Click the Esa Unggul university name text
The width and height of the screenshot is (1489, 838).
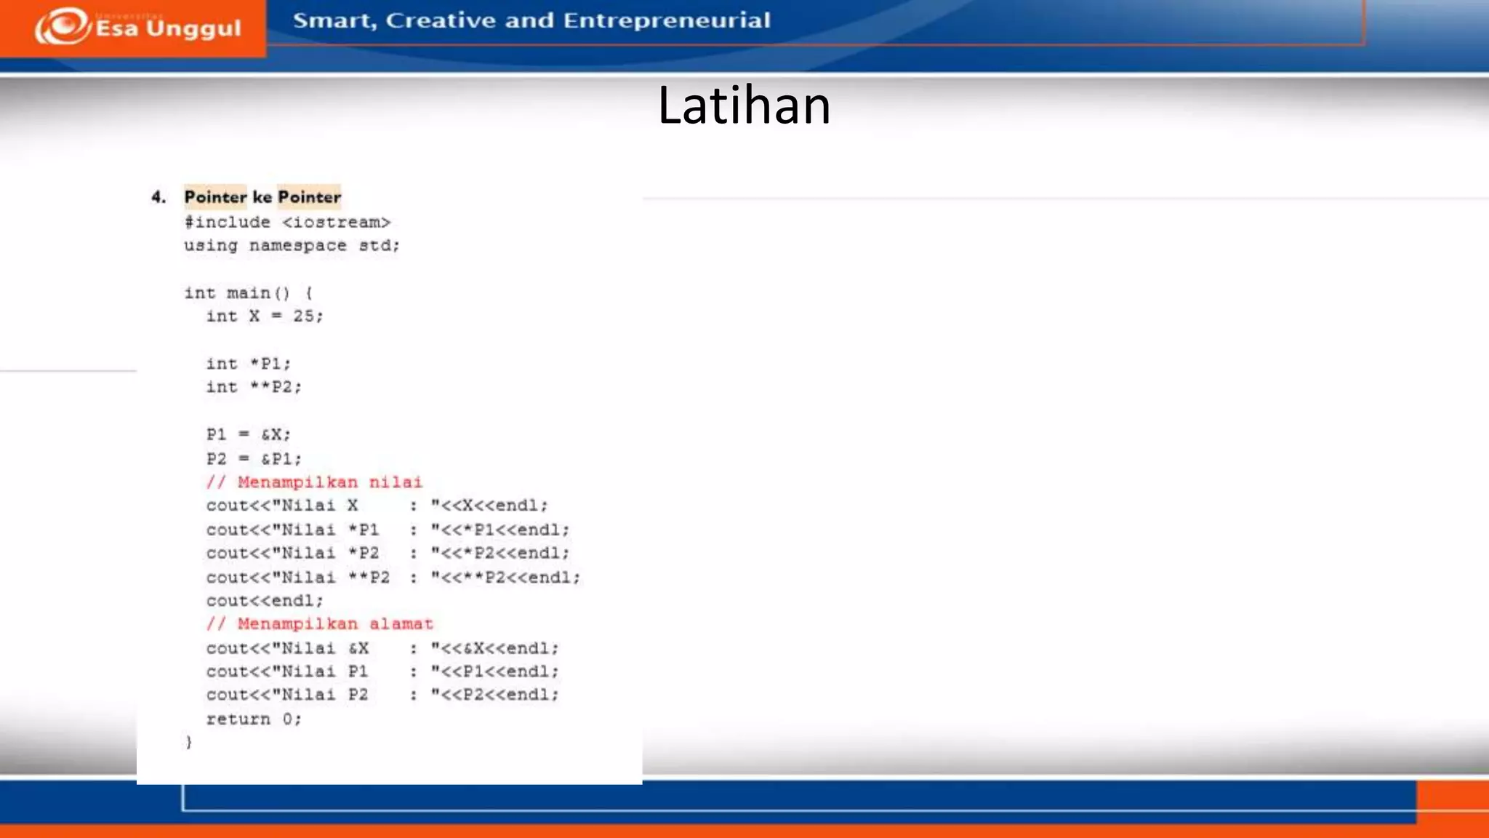(x=168, y=28)
